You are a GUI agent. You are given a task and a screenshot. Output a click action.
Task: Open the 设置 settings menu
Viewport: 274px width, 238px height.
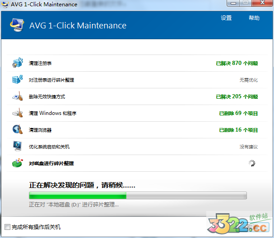(x=226, y=18)
